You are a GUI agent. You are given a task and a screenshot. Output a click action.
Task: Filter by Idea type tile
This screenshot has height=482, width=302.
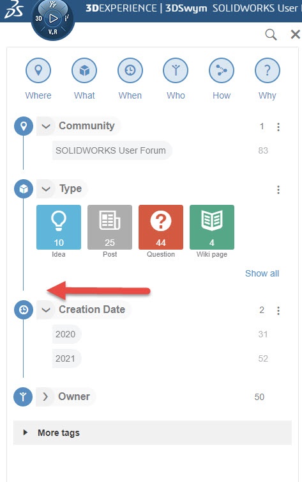tap(59, 227)
